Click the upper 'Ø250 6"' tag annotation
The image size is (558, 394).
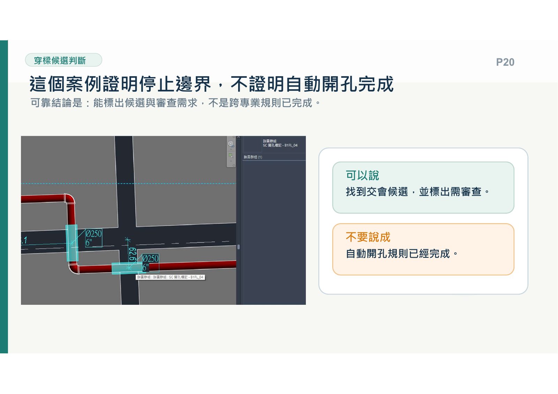tap(94, 238)
